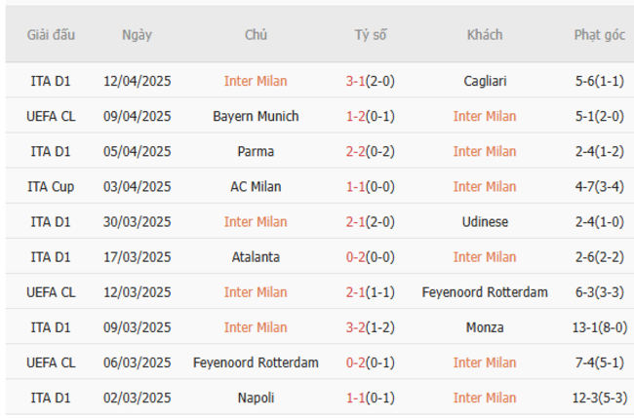Open the Bayern Munich team link
Image resolution: width=634 pixels, height=418 pixels.
(256, 117)
